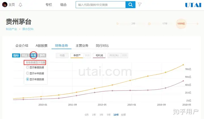The height and width of the screenshot is (119, 204).
Task: Open notifications bell icon
Action: (x=20, y=5)
